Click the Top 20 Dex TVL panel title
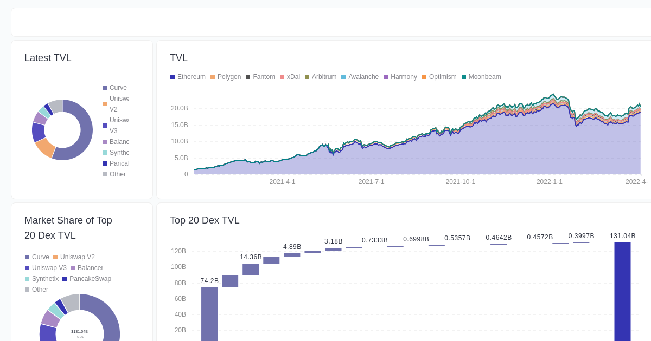Screen dimensions: 651x341 [x=204, y=220]
